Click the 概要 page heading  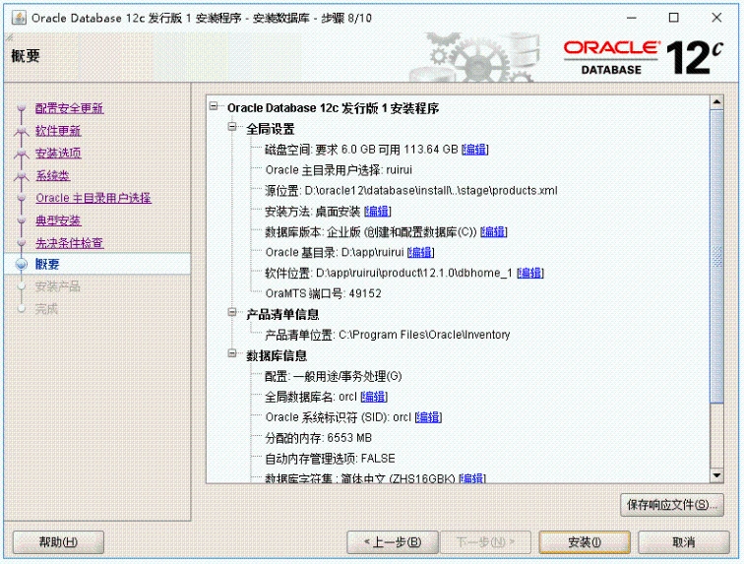[x=26, y=56]
